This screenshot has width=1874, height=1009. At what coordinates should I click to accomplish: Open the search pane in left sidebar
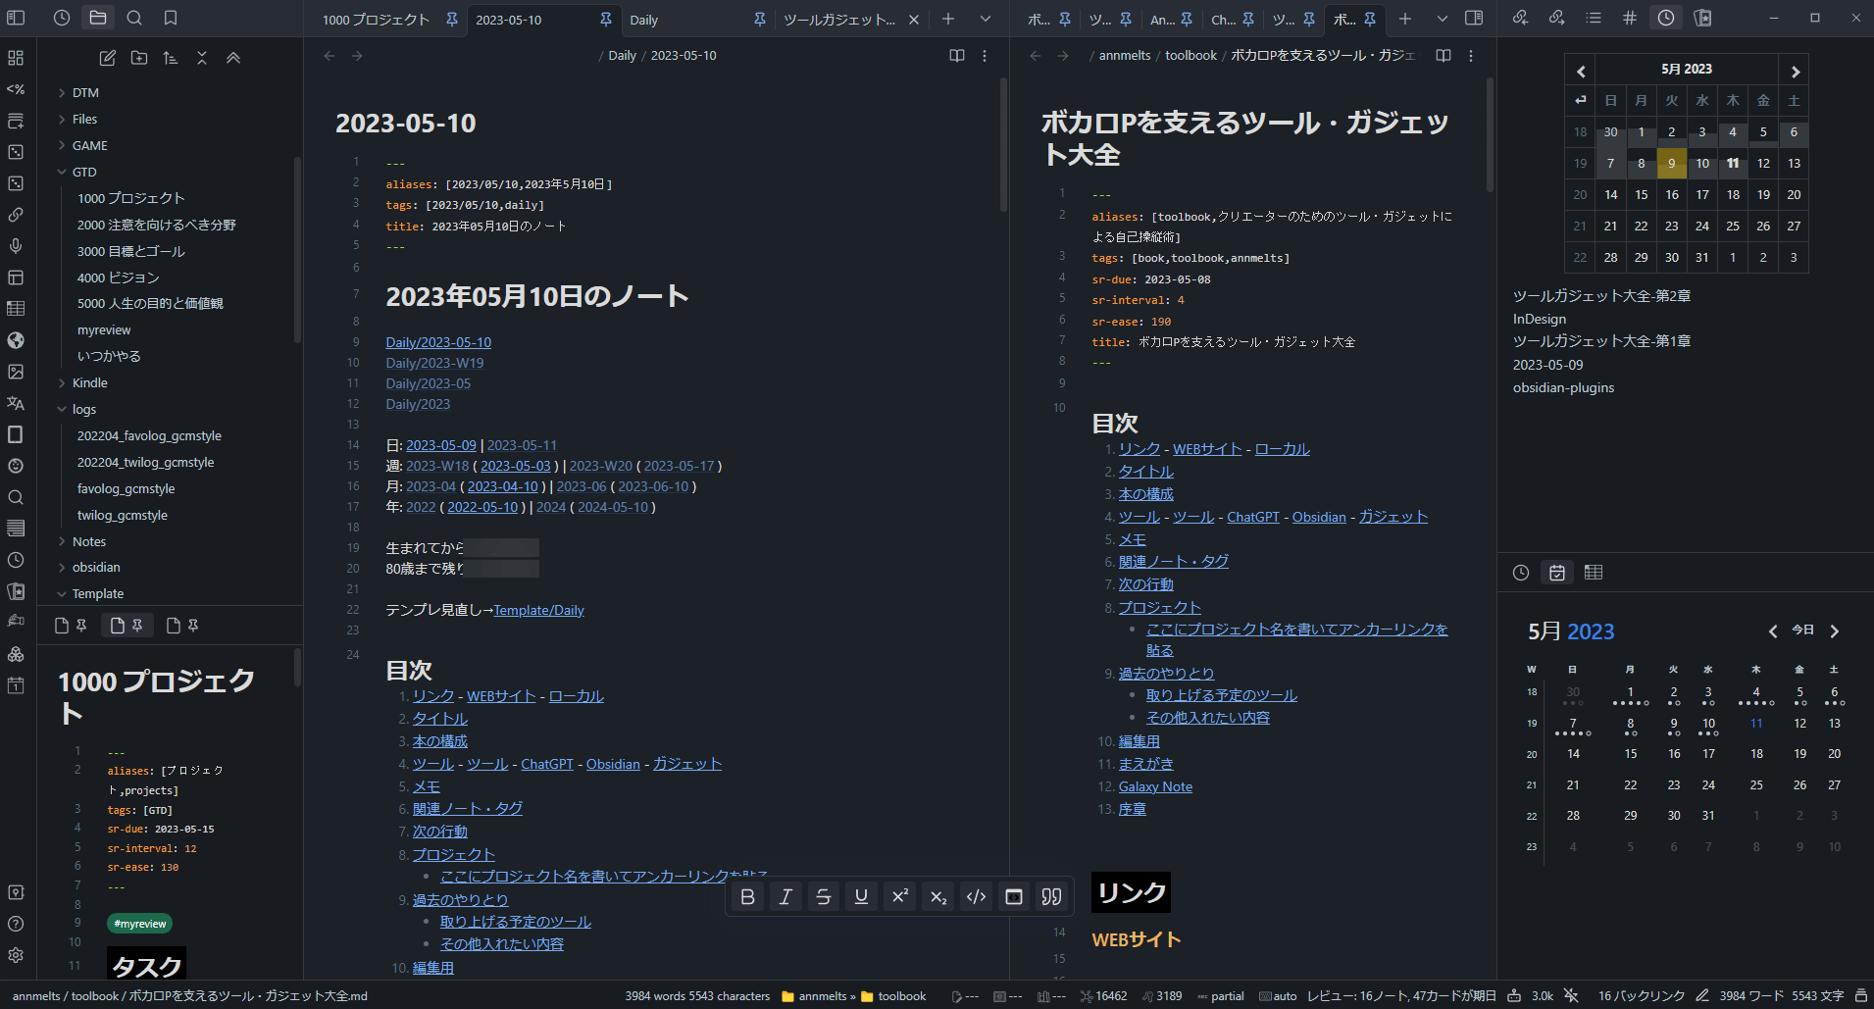[134, 18]
